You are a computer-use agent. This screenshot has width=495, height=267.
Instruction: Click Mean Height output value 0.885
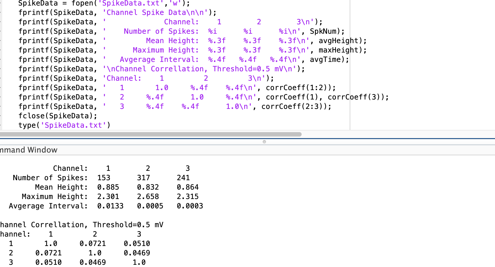108,187
